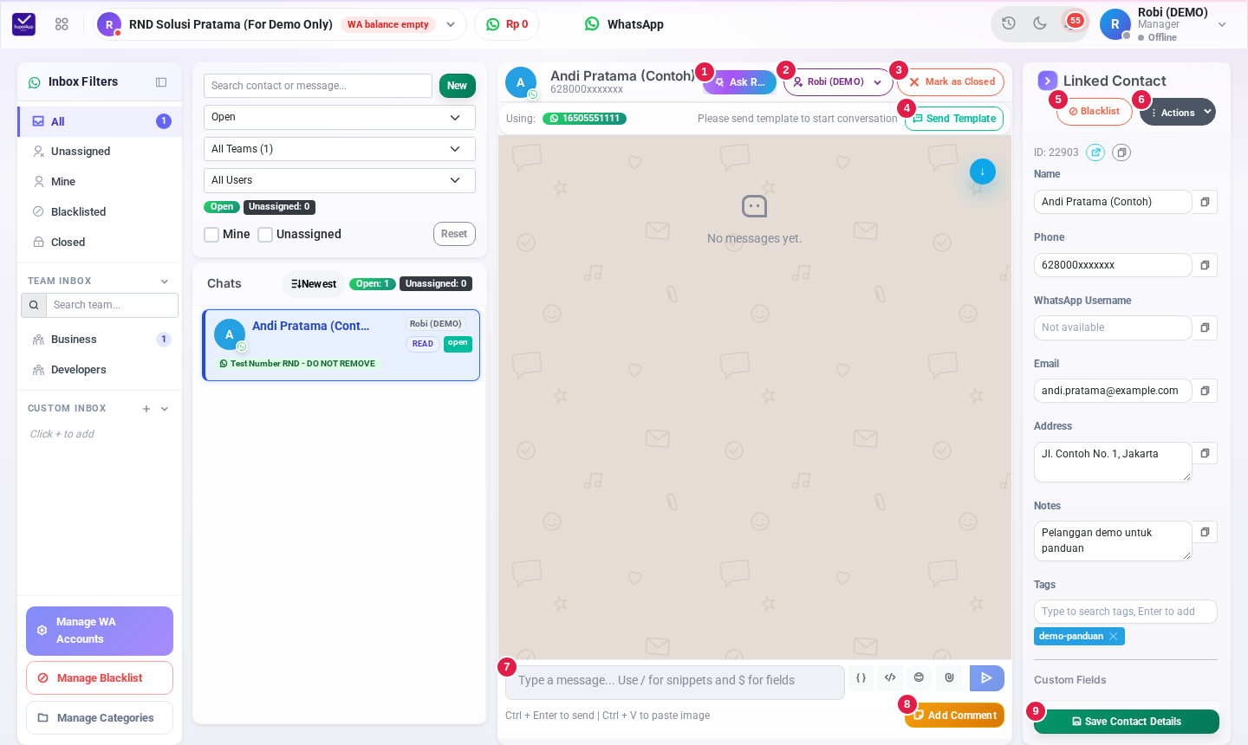Screen dimensions: 1248x745
Task: Expand the user profile menu chevron
Action: (x=1222, y=24)
